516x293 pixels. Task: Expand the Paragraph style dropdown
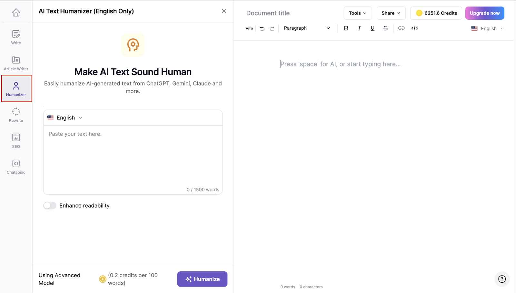pyautogui.click(x=307, y=28)
